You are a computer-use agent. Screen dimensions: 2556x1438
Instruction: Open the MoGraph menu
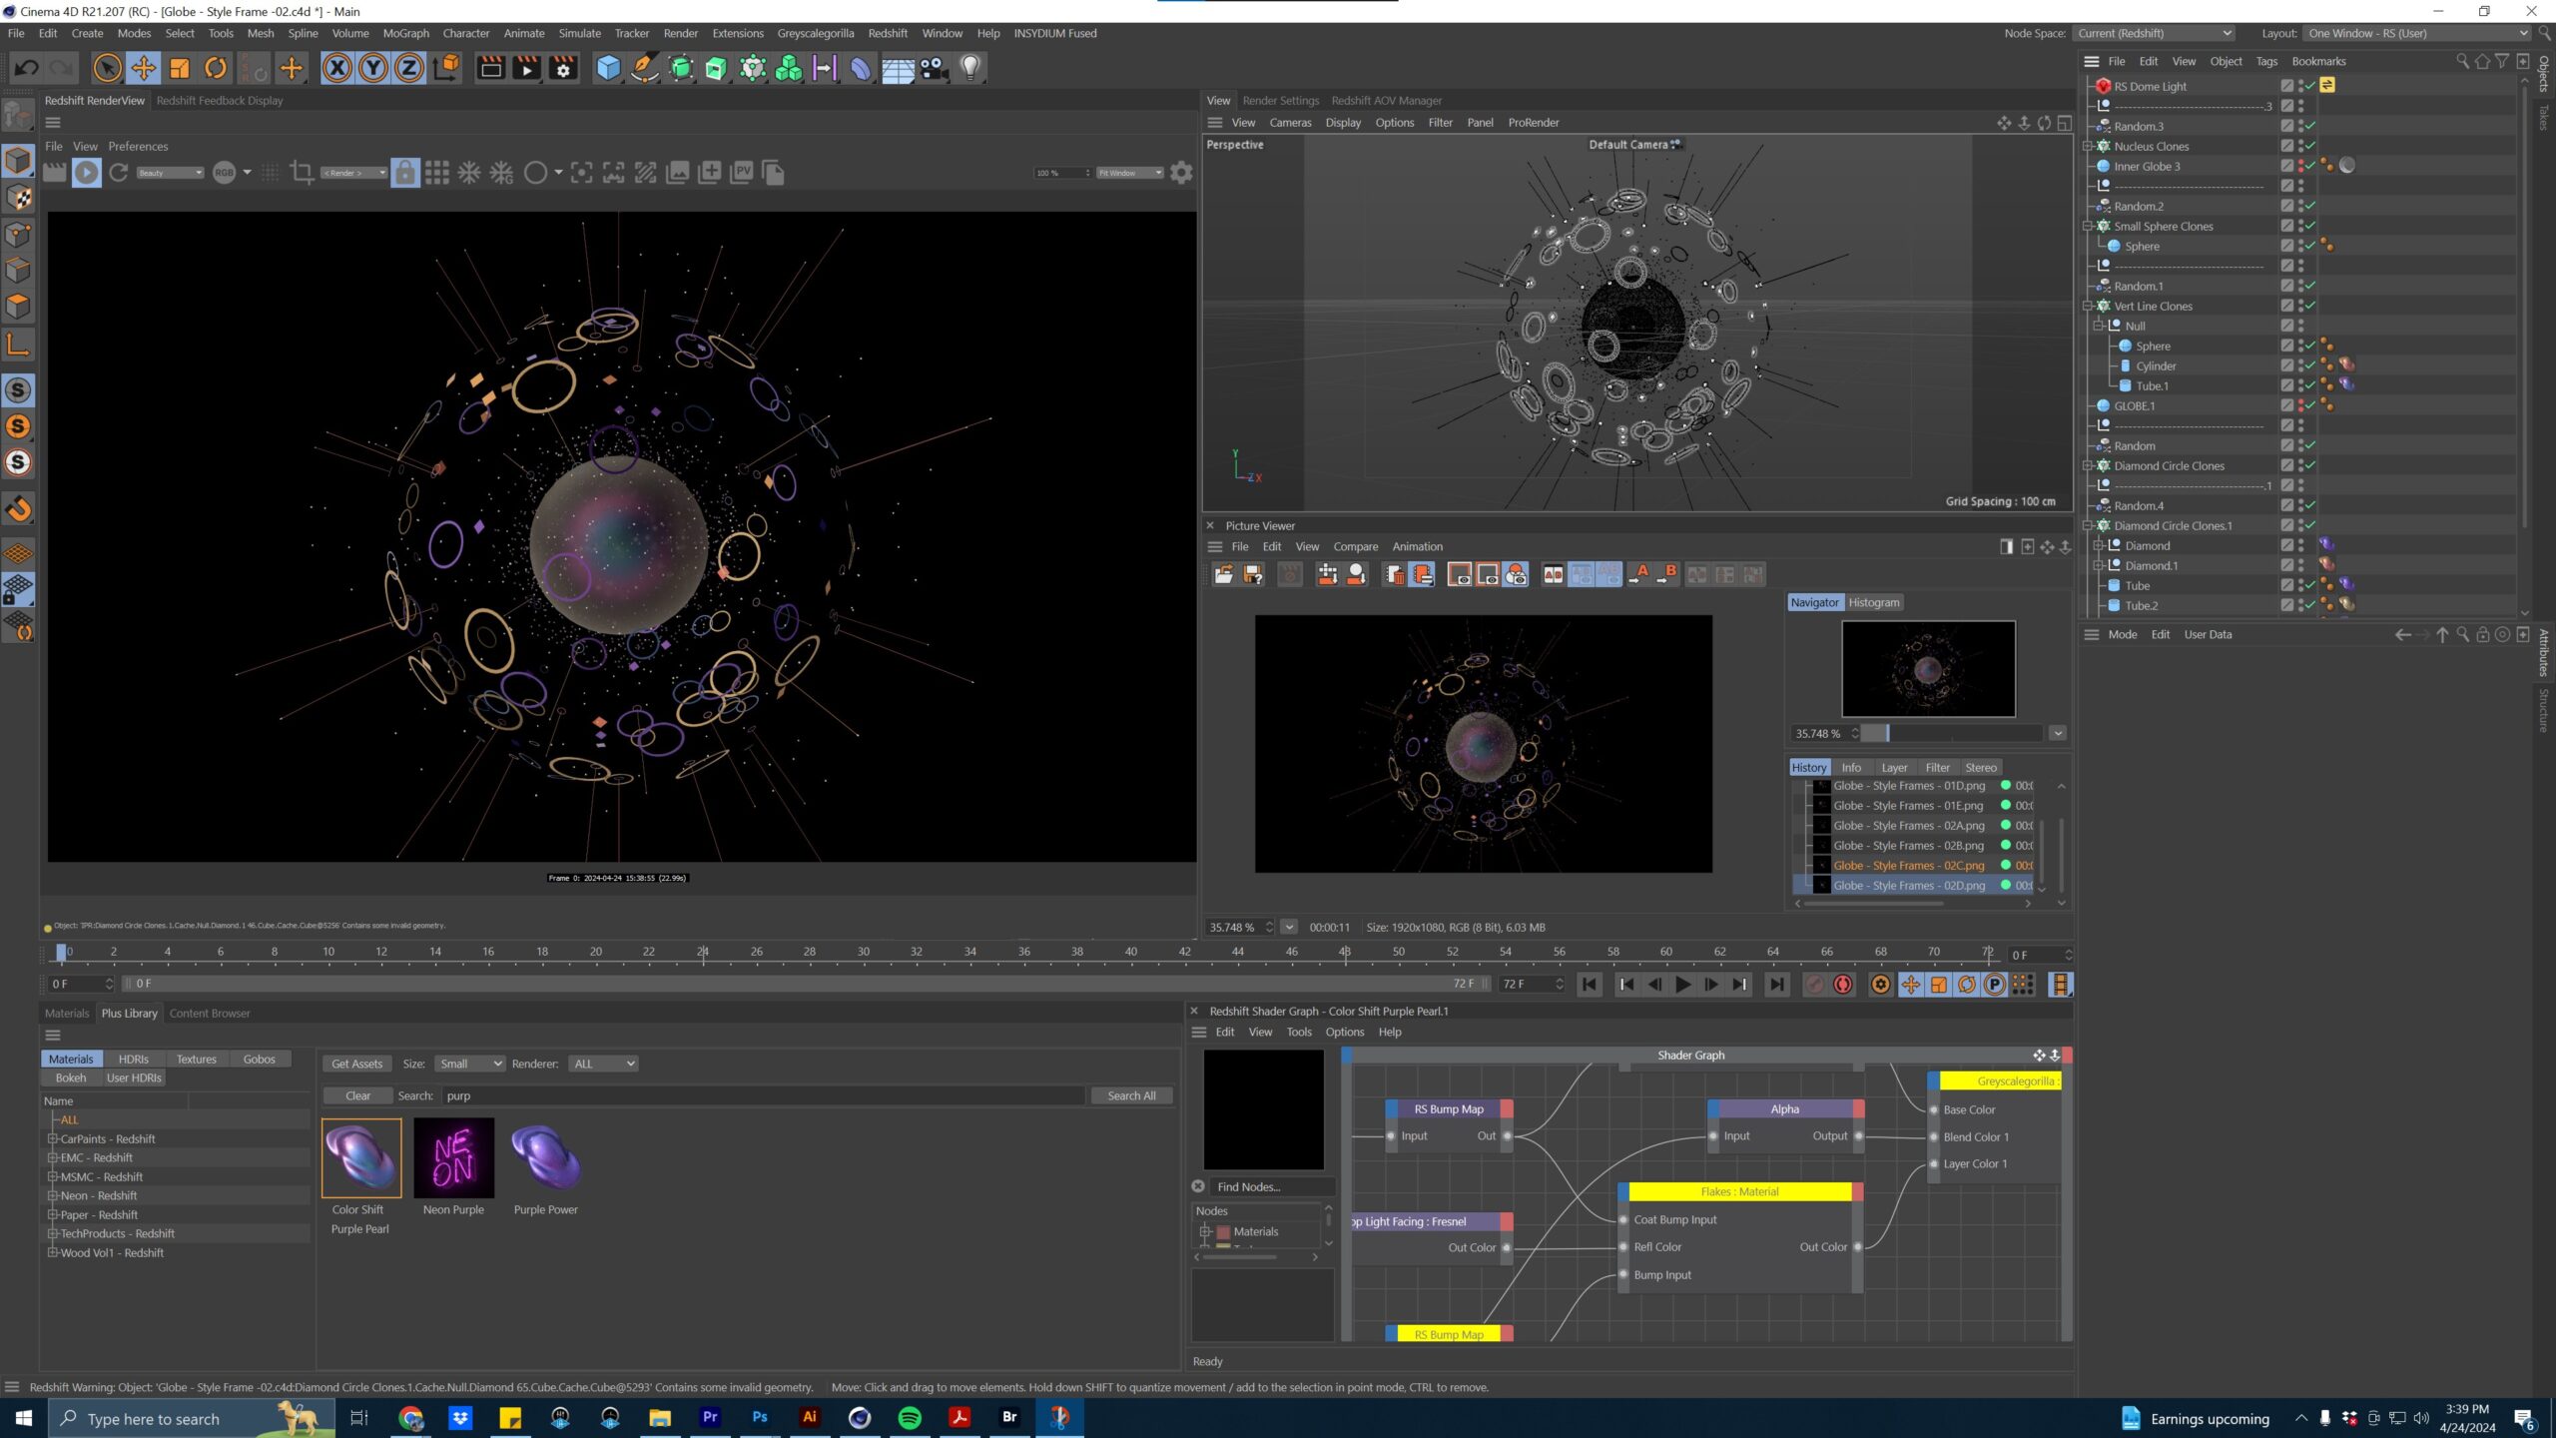pyautogui.click(x=405, y=33)
